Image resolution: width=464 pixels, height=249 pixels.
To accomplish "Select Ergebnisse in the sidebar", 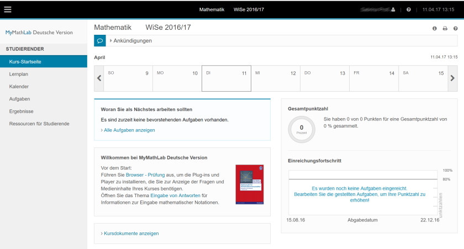I will click(x=21, y=111).
